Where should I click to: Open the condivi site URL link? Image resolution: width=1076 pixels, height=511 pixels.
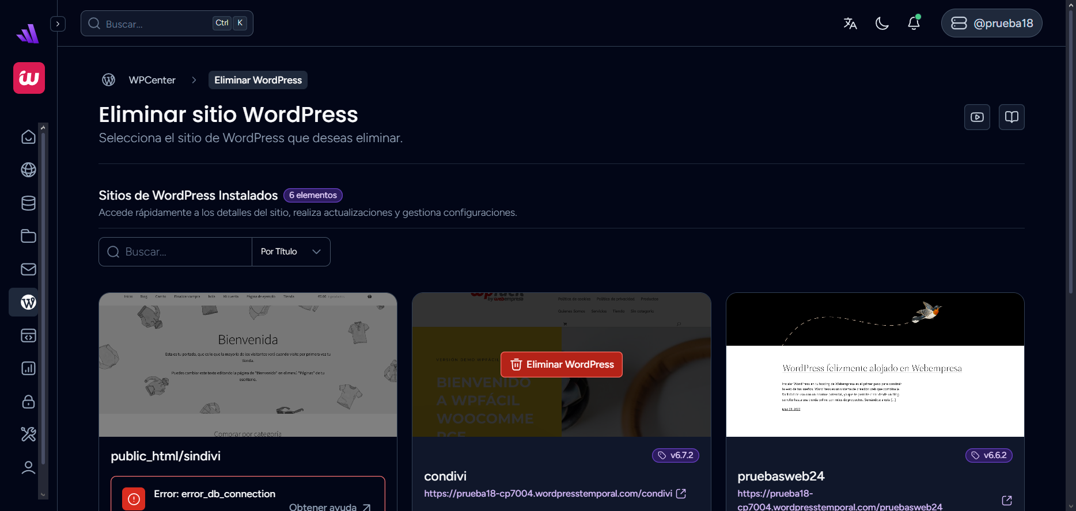pos(548,493)
